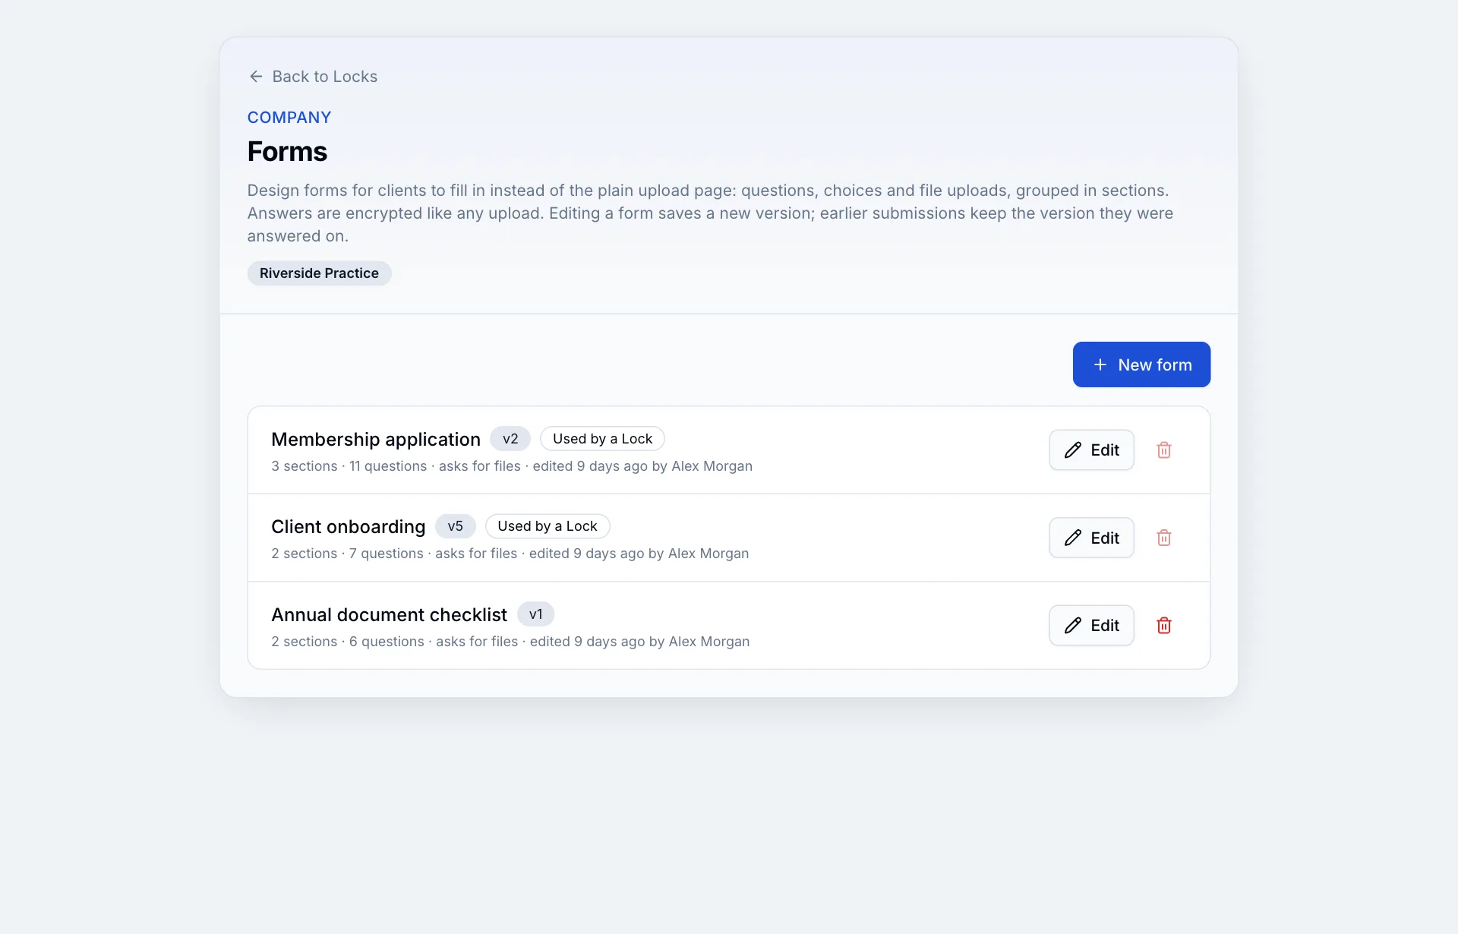Edit the Membership application form
Screen dimensions: 1458x934
point(1091,450)
